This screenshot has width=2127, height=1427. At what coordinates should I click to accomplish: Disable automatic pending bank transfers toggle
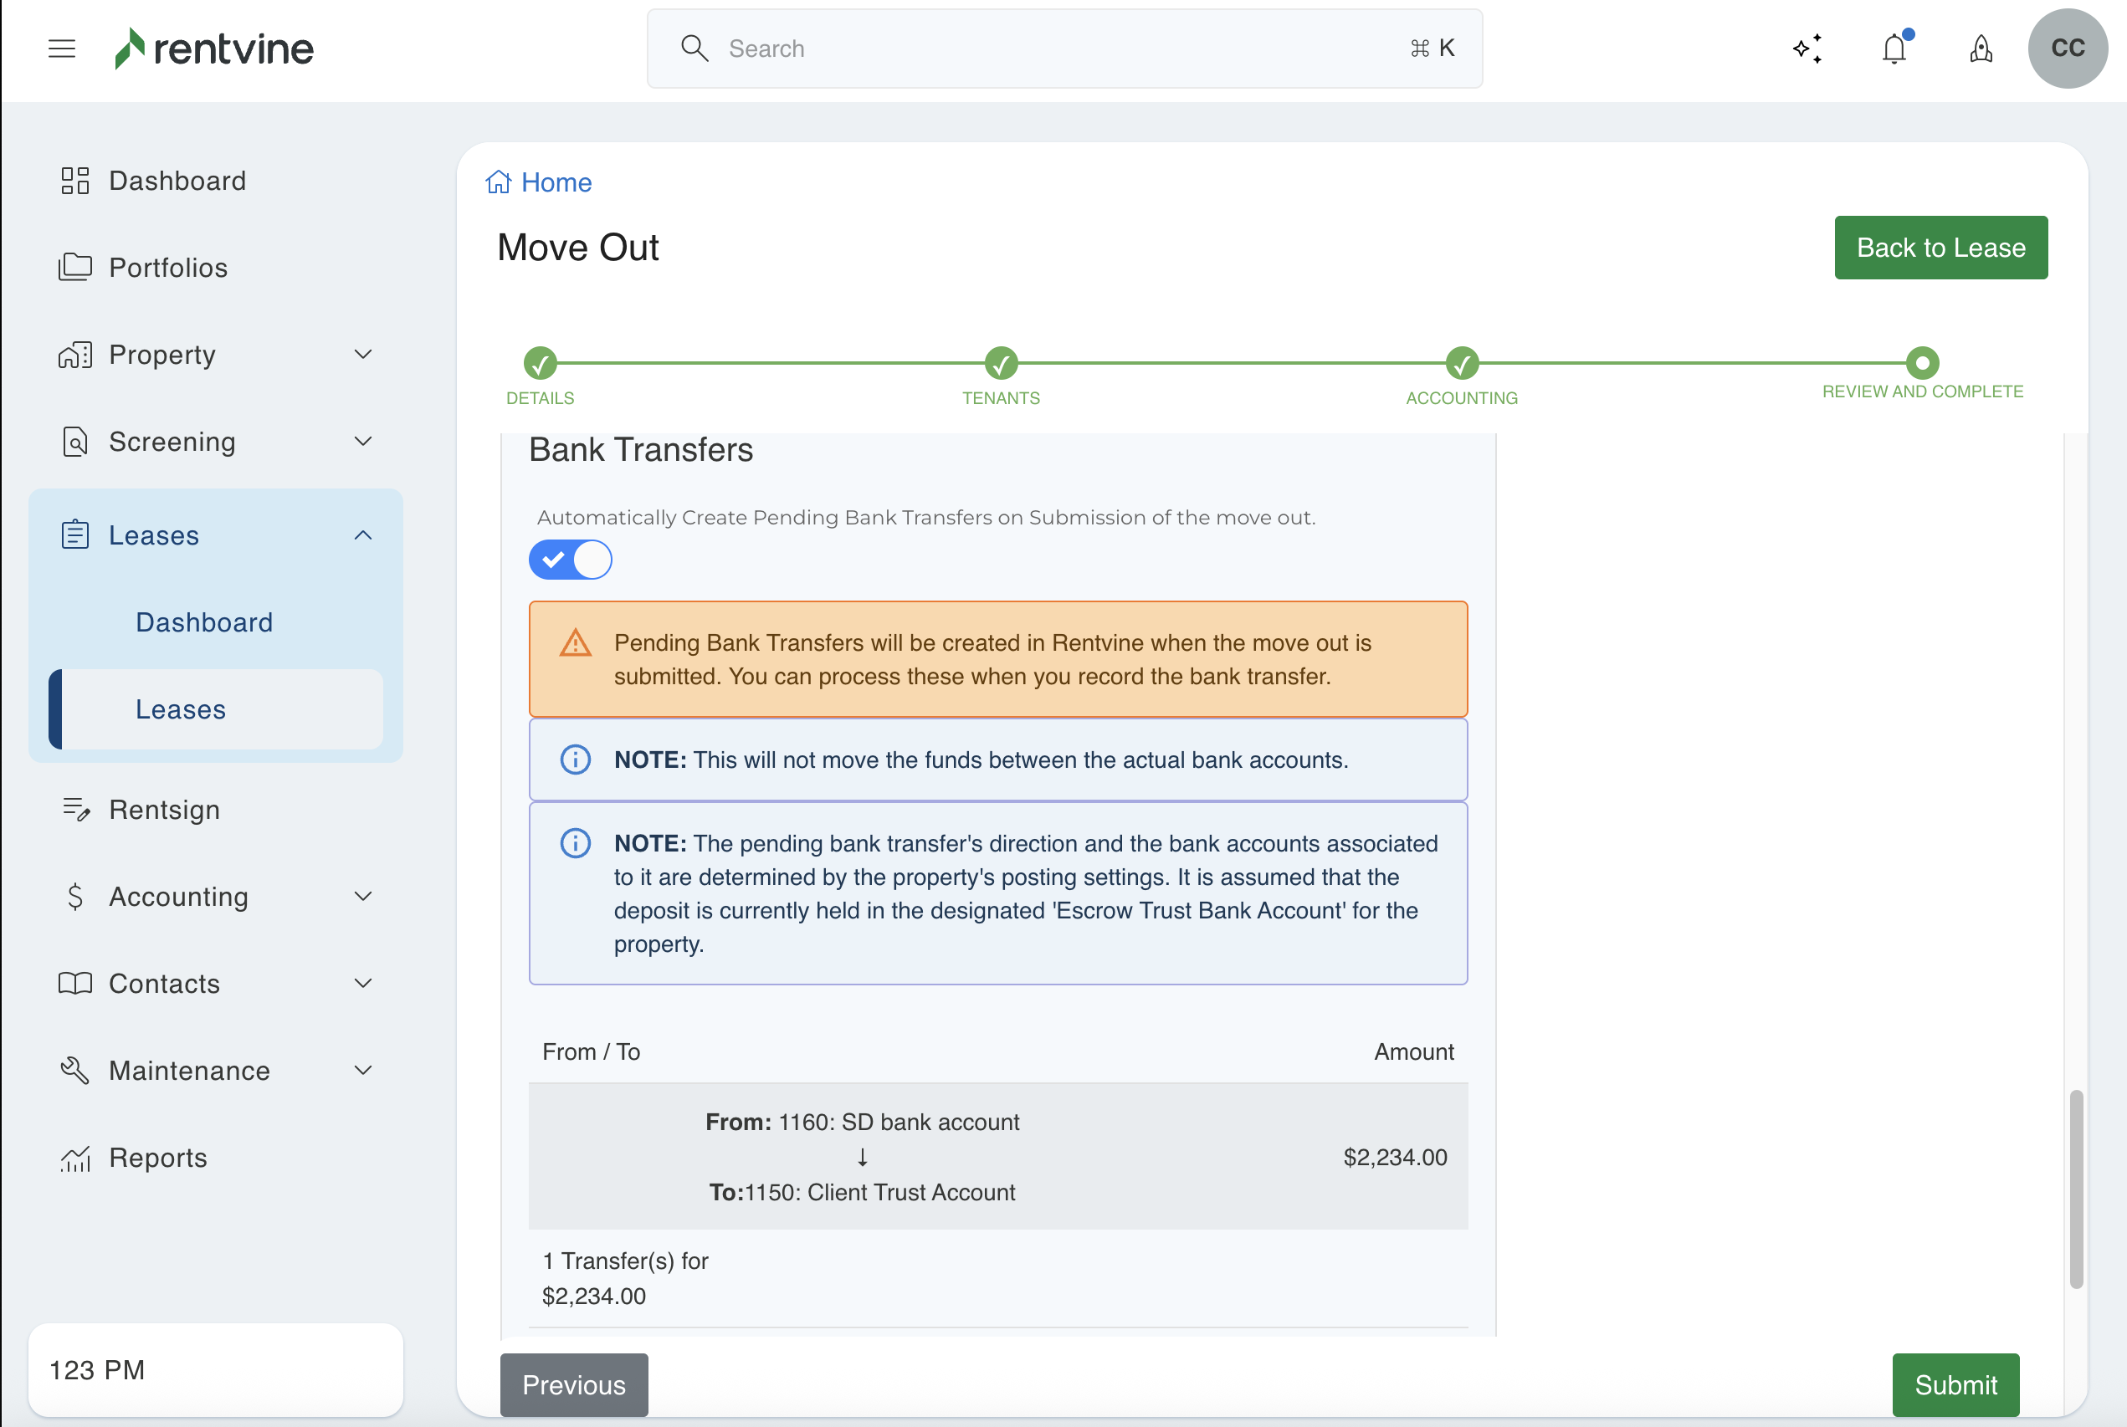pos(571,560)
